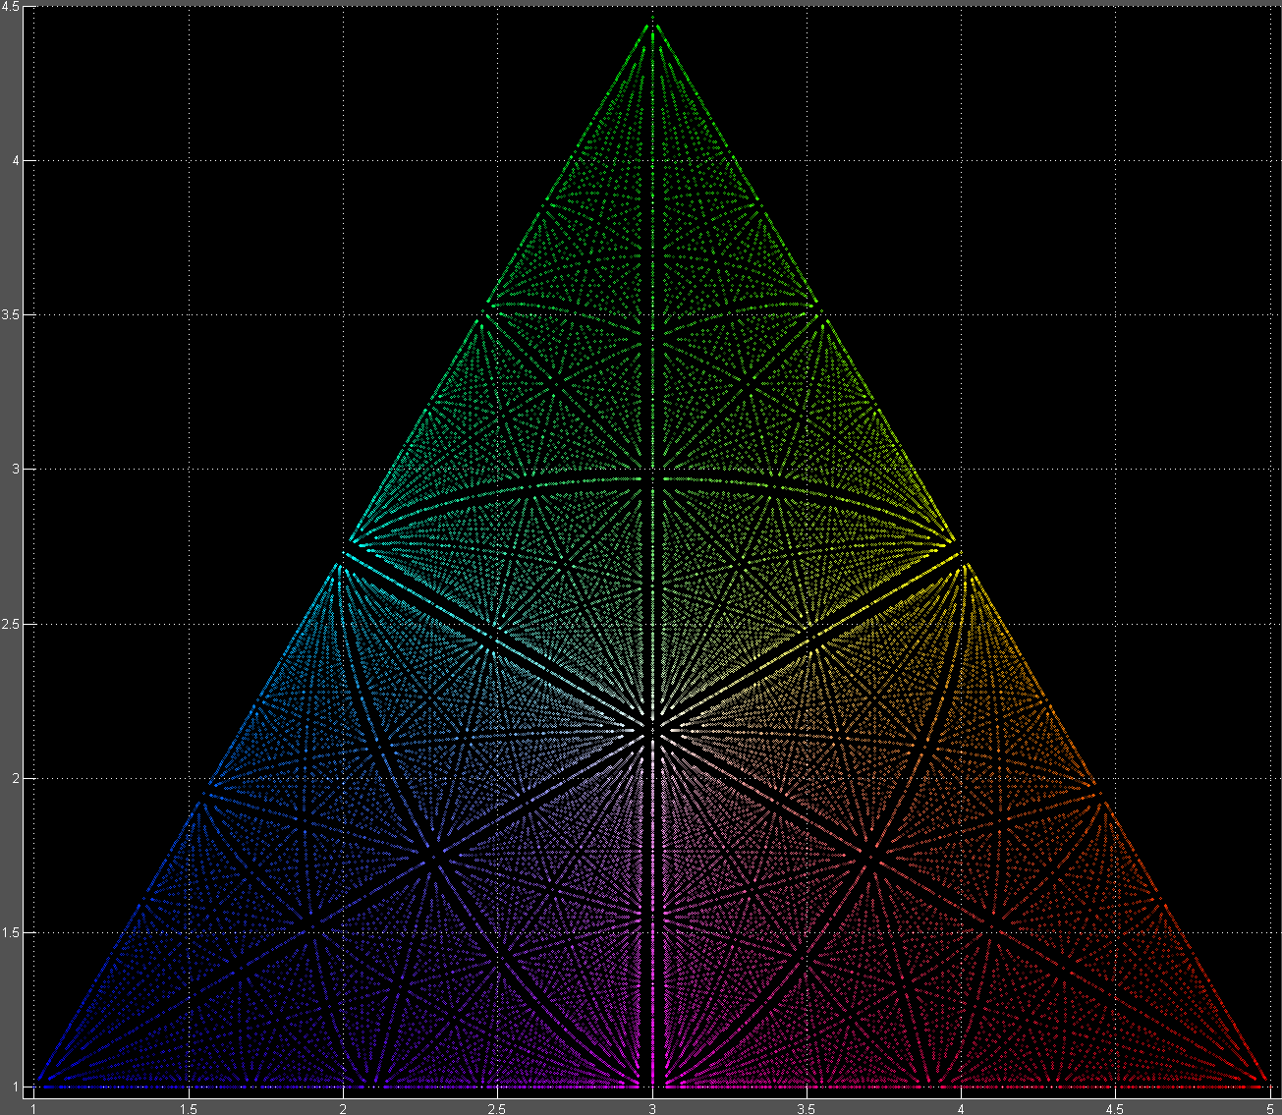Select the x-axis tick label "4"
This screenshot has height=1115, width=1282.
962,1107
